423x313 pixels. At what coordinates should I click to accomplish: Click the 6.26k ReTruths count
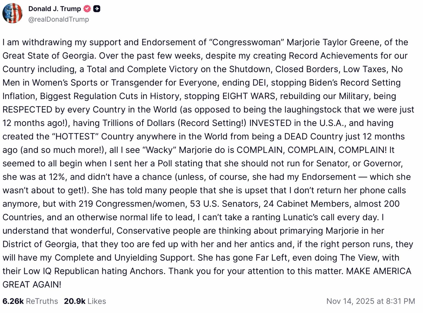(13, 301)
